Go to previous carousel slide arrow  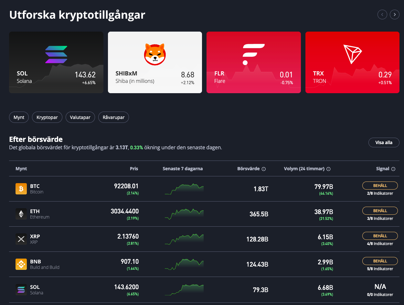pos(382,15)
